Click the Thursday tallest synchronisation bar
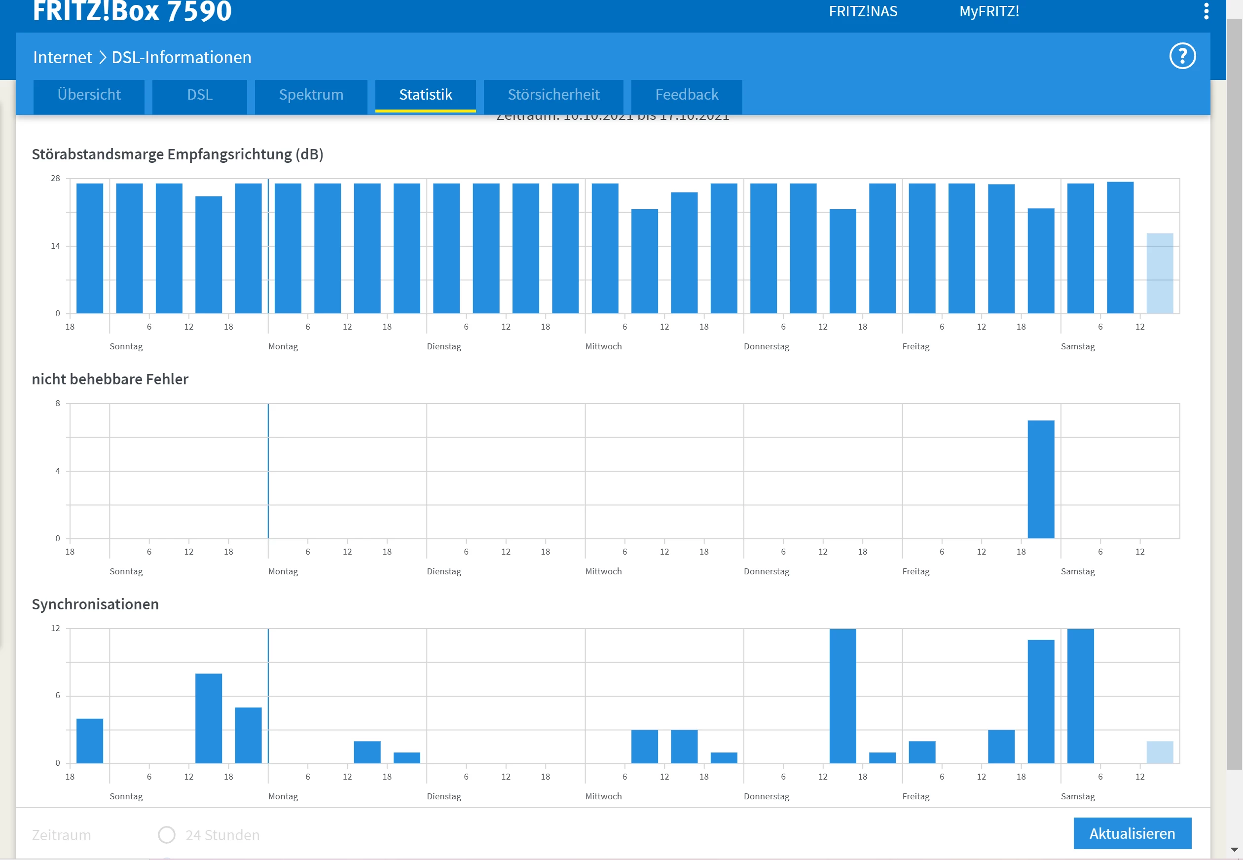 click(x=842, y=696)
